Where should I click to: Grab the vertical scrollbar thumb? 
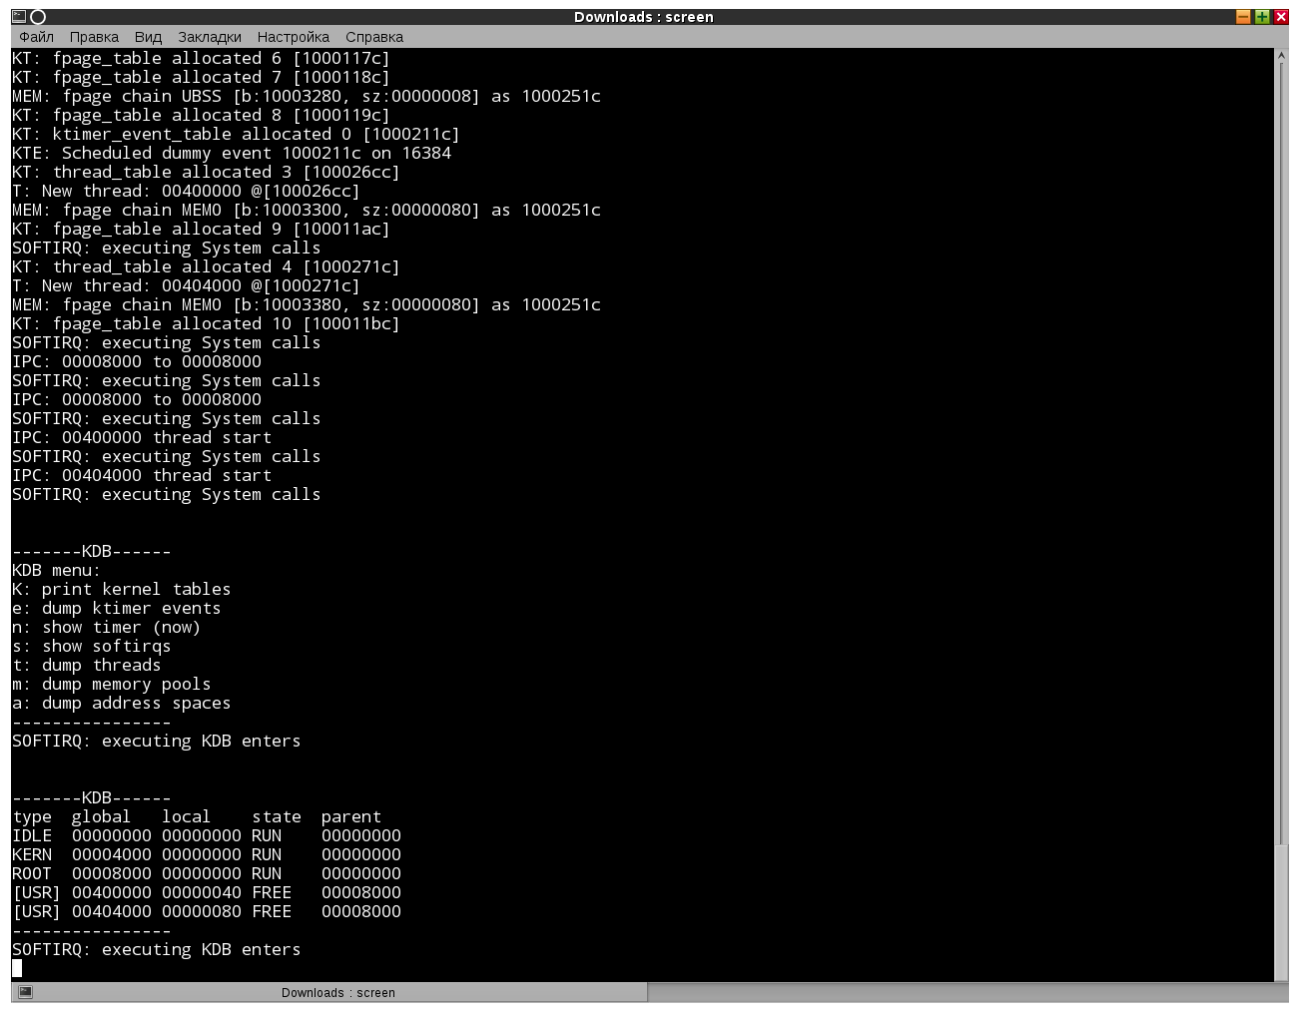point(1281,908)
